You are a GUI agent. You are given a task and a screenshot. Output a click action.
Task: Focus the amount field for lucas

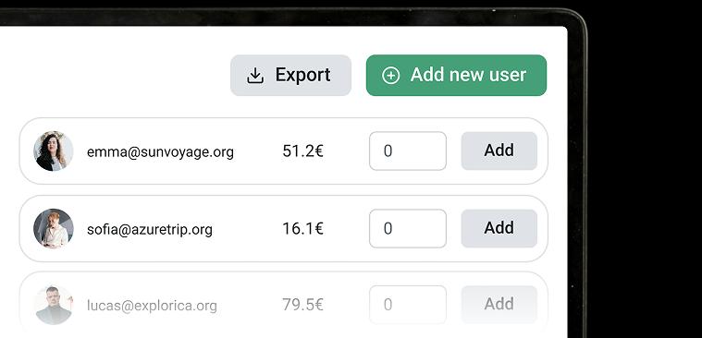407,305
